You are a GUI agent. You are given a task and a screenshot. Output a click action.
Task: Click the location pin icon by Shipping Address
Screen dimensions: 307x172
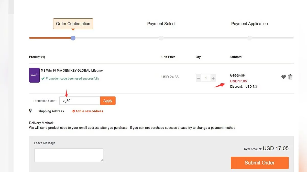coord(30,111)
